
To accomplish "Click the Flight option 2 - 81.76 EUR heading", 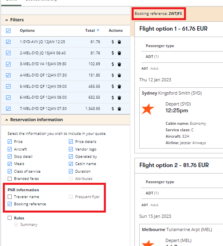I will (174, 165).
